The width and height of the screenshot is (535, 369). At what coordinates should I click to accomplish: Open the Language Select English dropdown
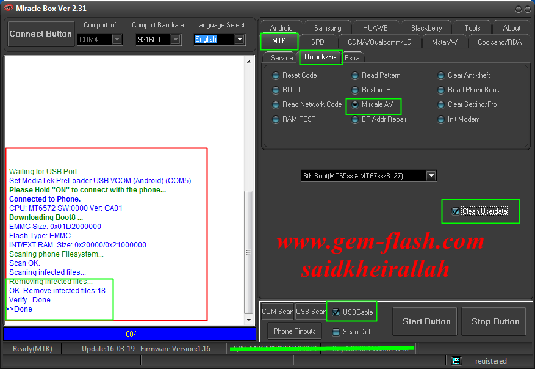click(x=240, y=40)
